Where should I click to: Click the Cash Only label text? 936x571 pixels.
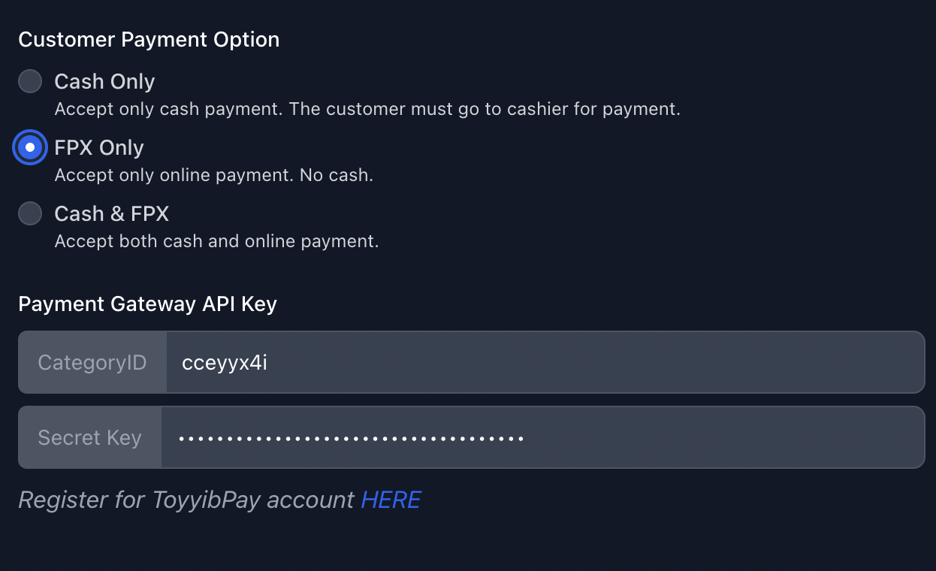104,81
